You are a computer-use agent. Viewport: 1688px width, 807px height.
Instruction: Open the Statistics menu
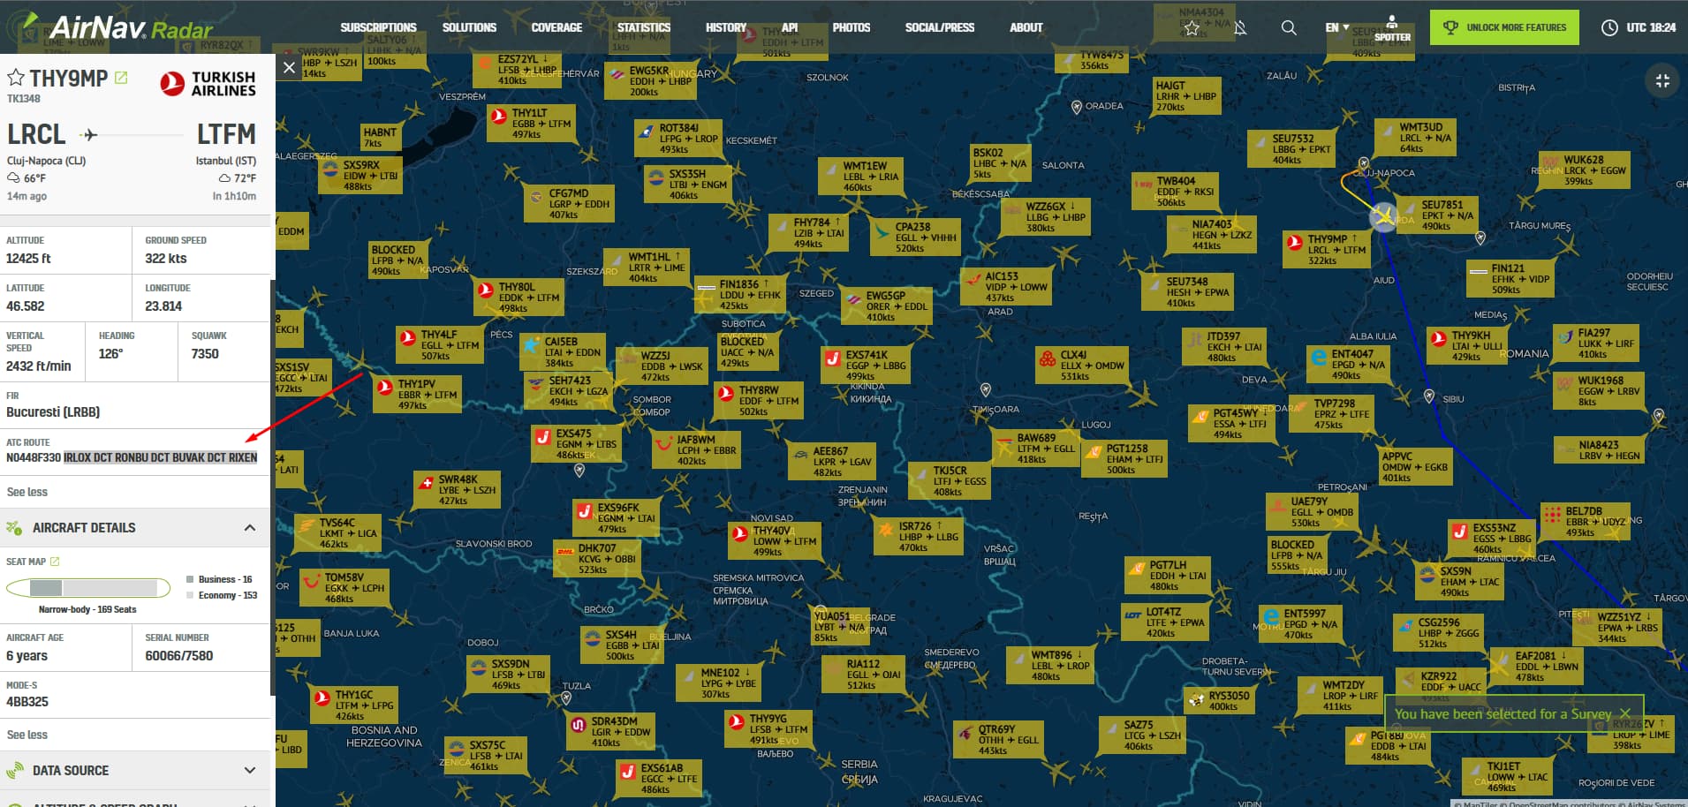click(x=644, y=28)
